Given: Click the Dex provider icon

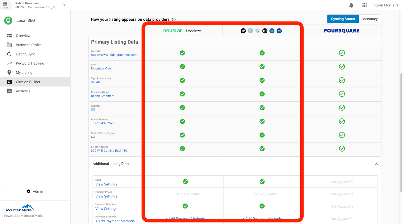Looking at the screenshot, I should [279, 31].
